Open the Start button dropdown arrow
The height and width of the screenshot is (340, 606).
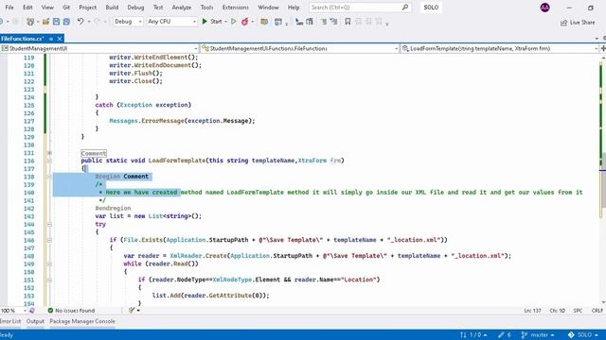[225, 22]
